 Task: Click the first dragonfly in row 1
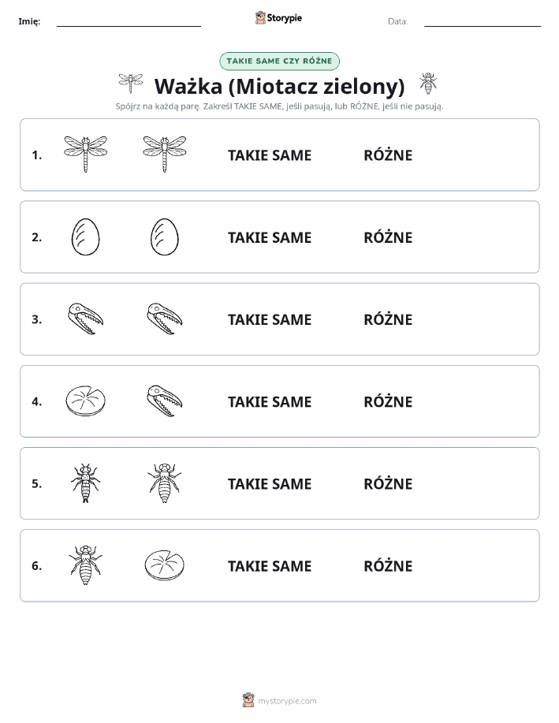(86, 154)
